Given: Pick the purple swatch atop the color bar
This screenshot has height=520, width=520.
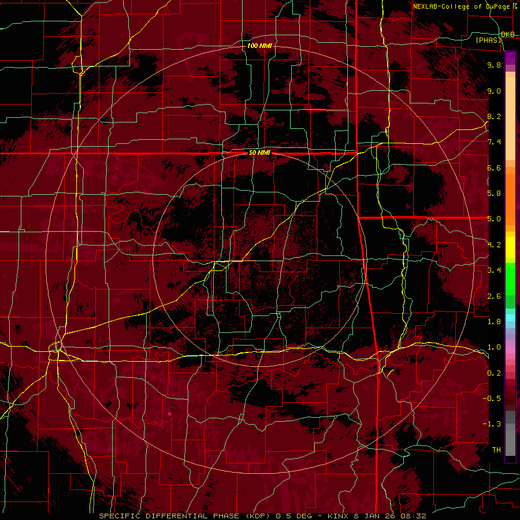Looking at the screenshot, I should tap(510, 58).
